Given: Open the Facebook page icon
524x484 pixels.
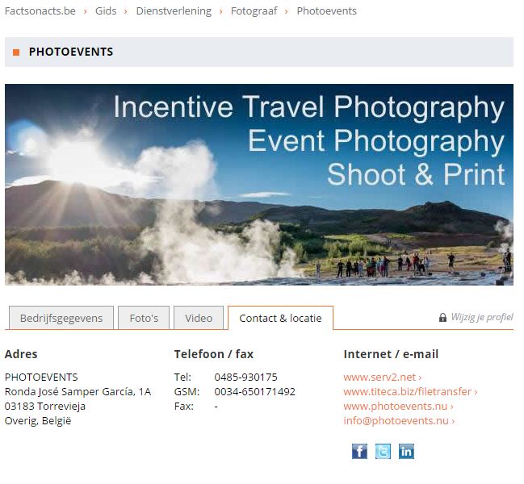Looking at the screenshot, I should [x=359, y=451].
